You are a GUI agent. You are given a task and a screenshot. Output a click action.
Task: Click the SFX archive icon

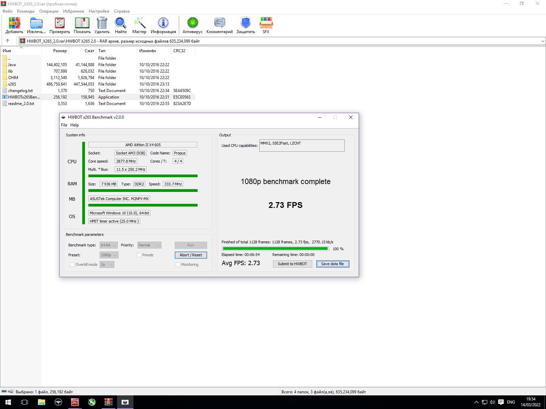point(266,25)
